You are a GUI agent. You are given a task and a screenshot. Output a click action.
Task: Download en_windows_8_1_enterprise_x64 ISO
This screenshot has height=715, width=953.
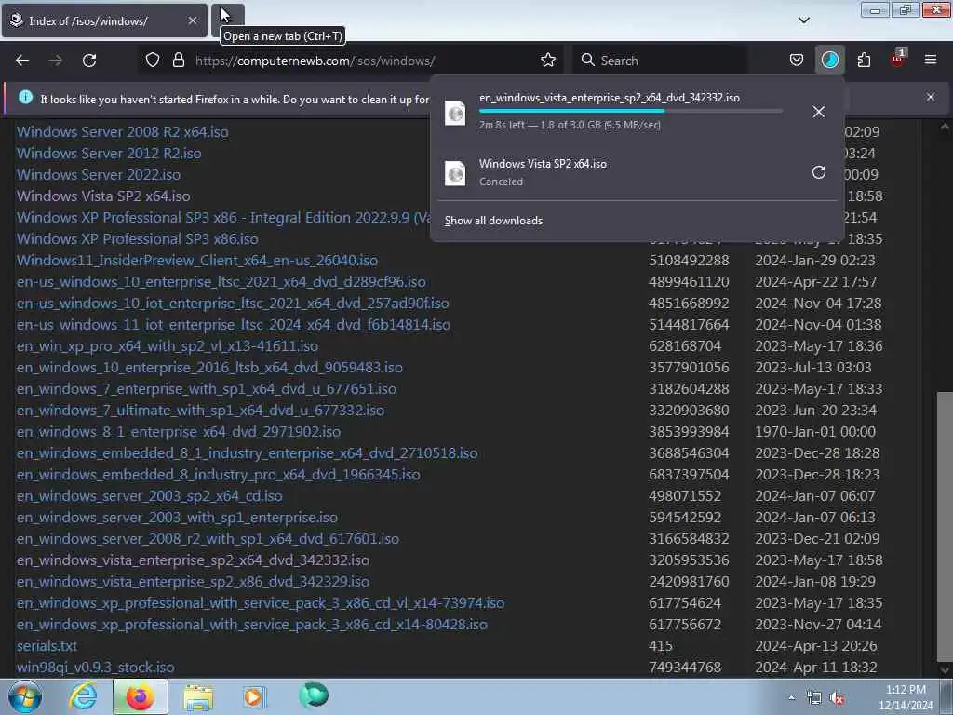click(x=179, y=432)
